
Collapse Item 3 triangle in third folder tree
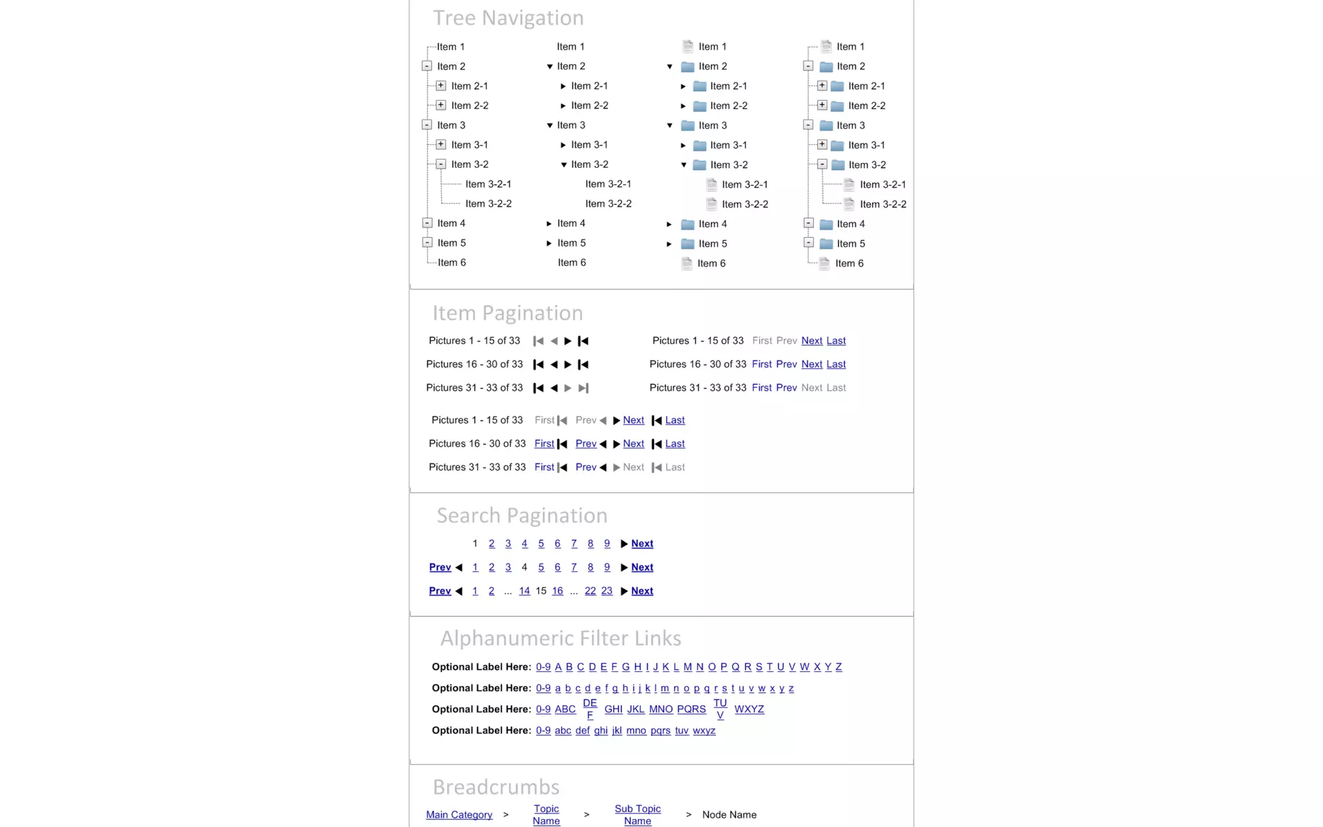[x=670, y=125]
